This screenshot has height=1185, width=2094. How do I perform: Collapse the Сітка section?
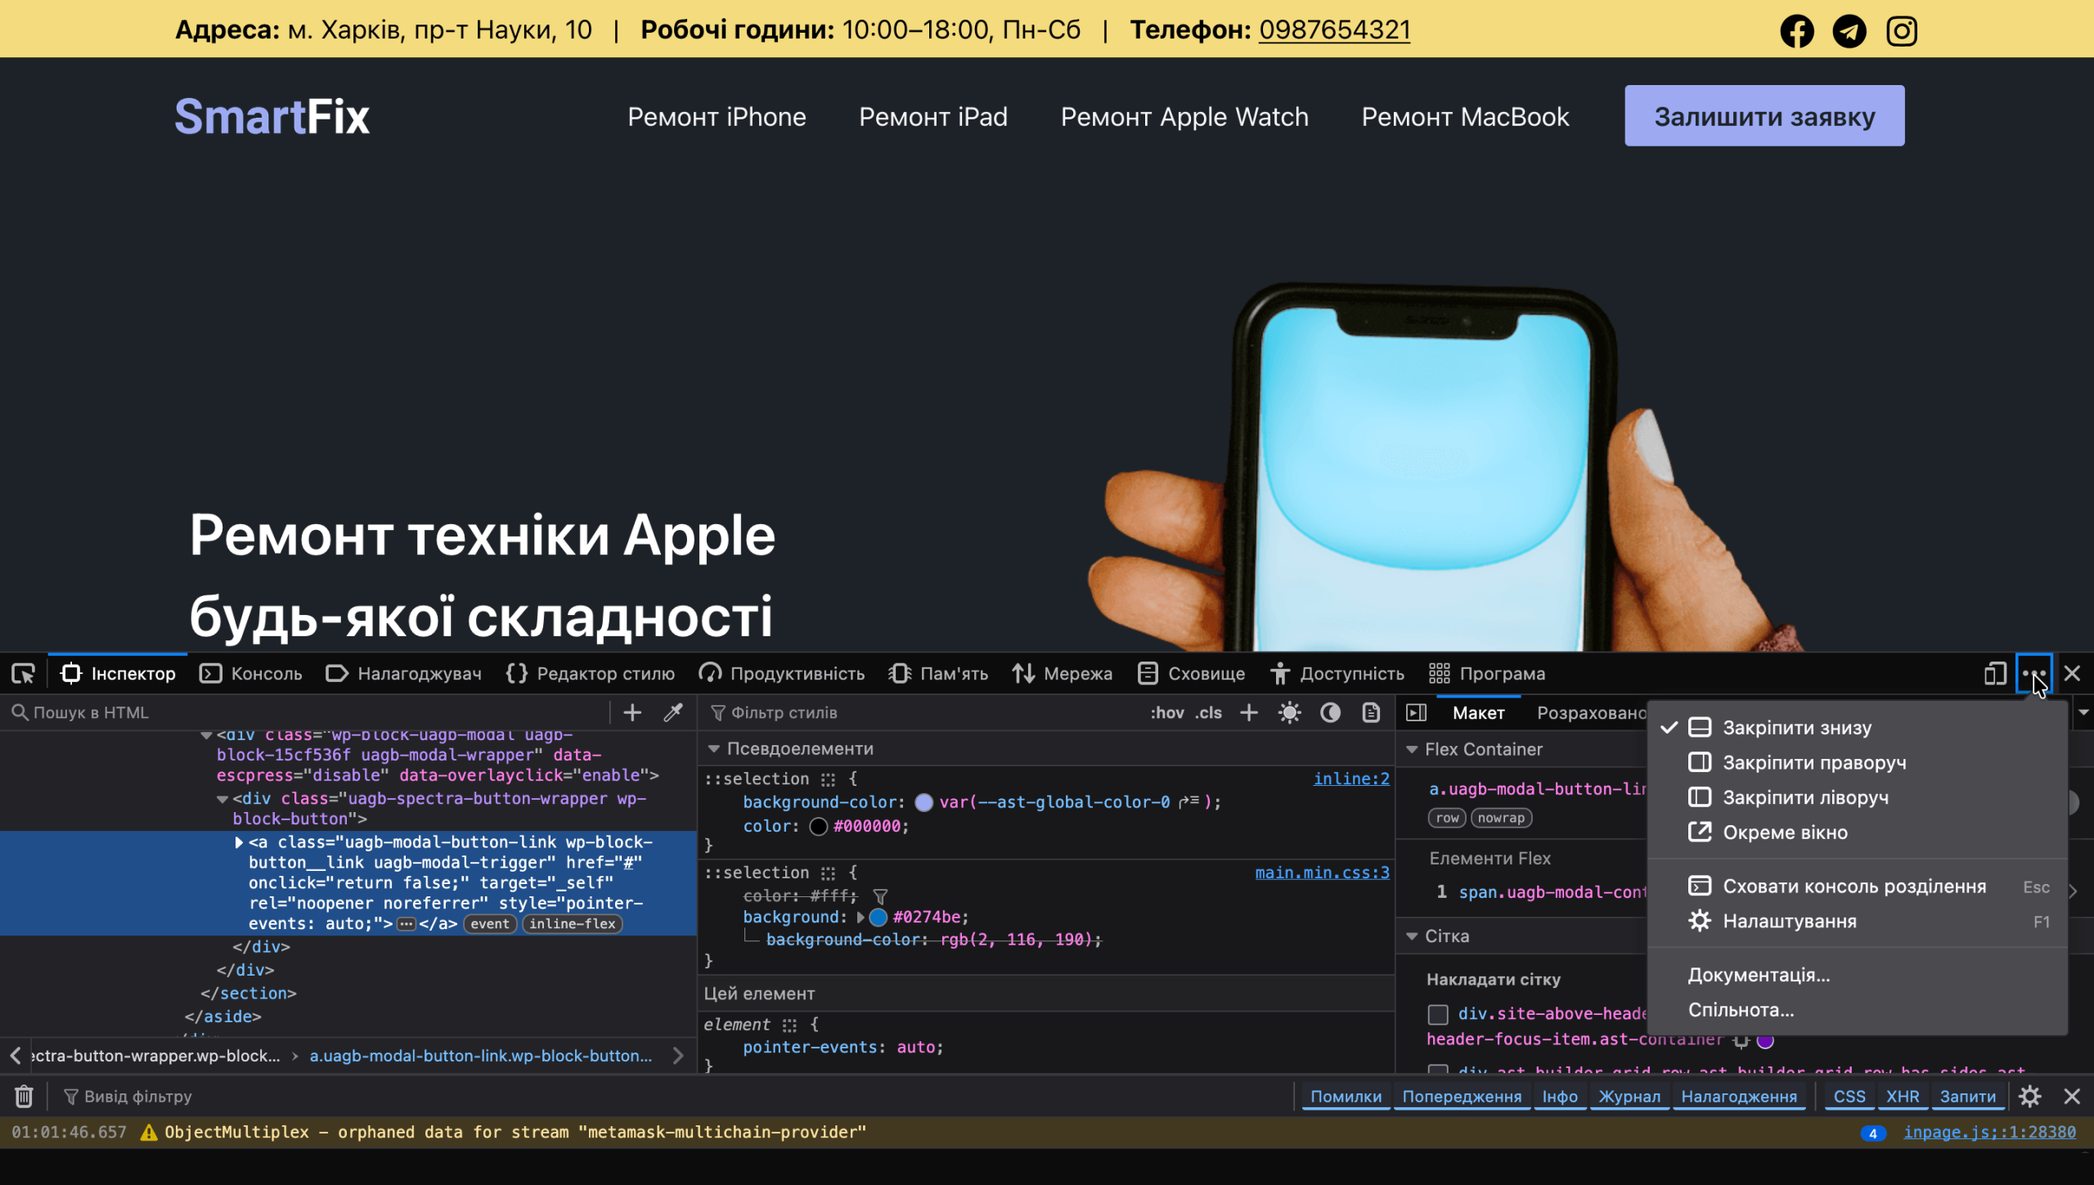pyautogui.click(x=1411, y=936)
